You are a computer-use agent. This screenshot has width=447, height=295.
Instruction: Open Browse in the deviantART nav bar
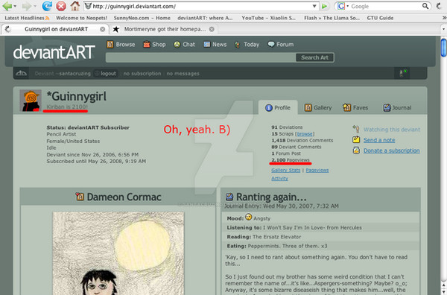click(121, 45)
